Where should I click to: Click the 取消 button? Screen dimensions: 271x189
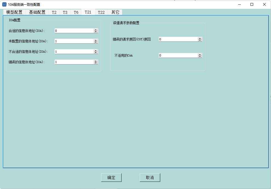click(150, 177)
